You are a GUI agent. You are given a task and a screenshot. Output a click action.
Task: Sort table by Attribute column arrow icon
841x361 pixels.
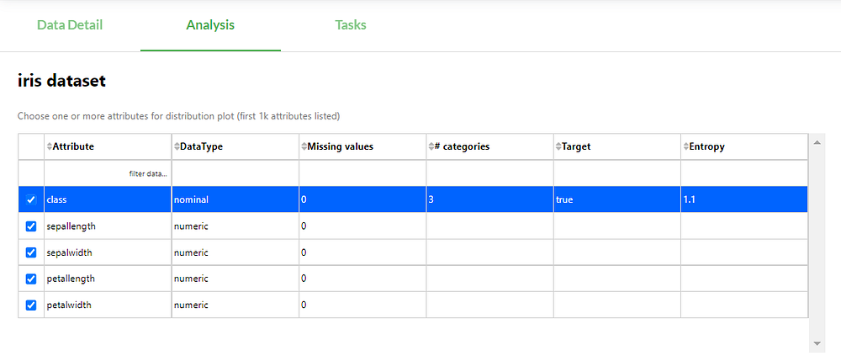(x=49, y=146)
